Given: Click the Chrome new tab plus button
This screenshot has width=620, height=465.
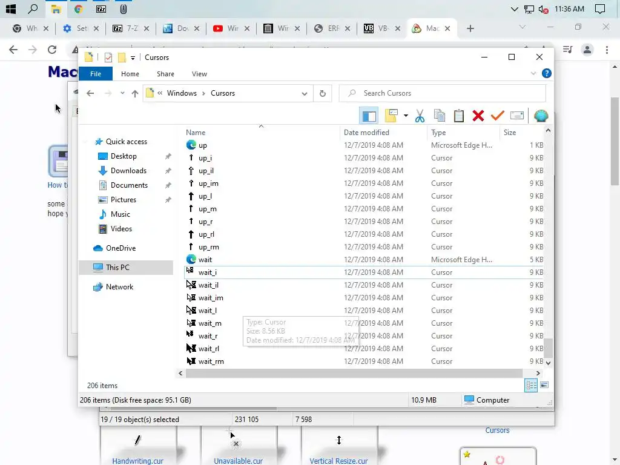Looking at the screenshot, I should click(x=470, y=28).
